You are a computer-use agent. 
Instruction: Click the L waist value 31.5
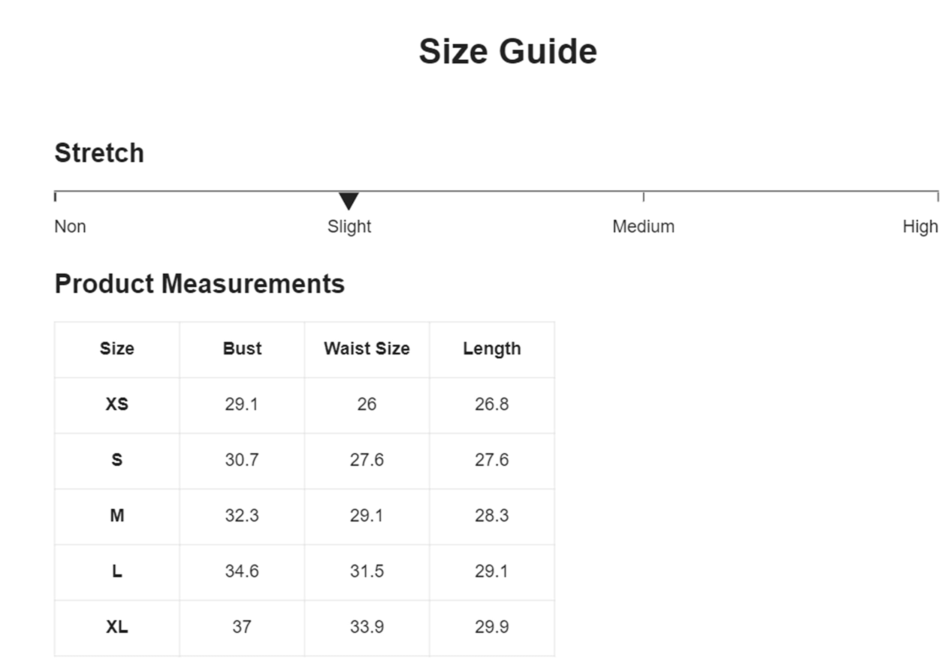(367, 571)
